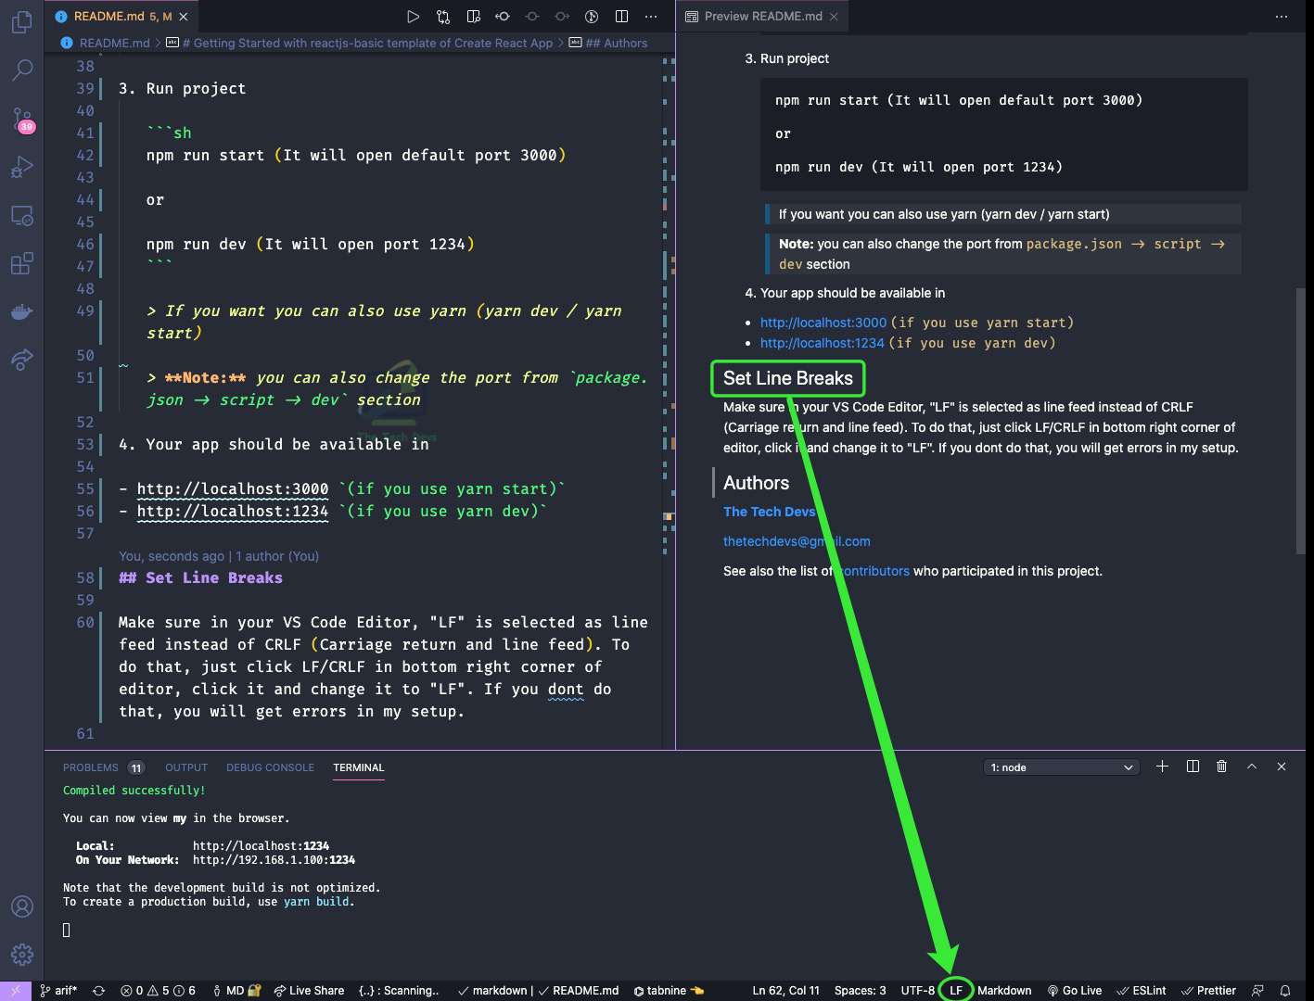
Task: Open the Extensions view
Action: (x=21, y=263)
